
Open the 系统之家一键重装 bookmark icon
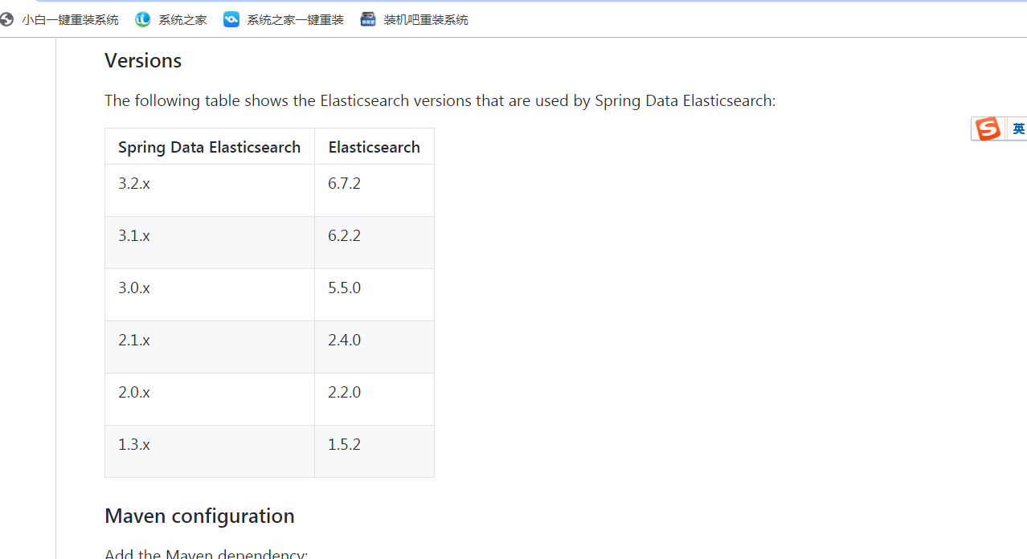231,20
